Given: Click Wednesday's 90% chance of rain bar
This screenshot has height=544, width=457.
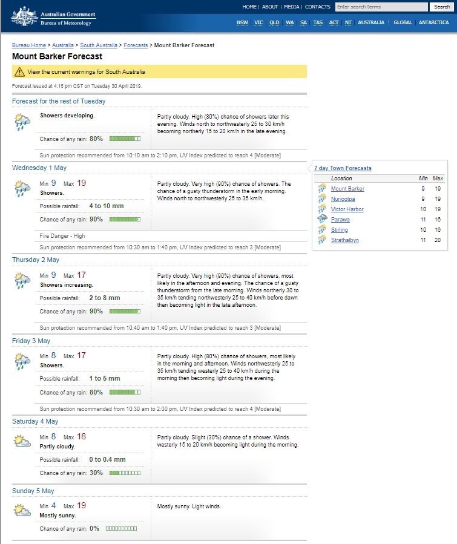Looking at the screenshot, I should [125, 219].
